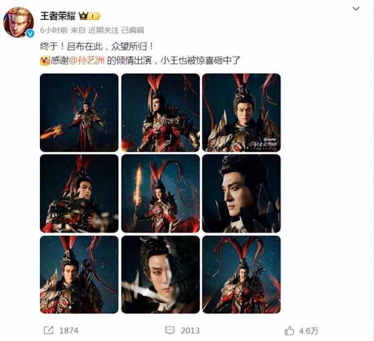Open center photo with vertical flaming sword
Viewport: 374px width, 341px height.
tap(161, 193)
